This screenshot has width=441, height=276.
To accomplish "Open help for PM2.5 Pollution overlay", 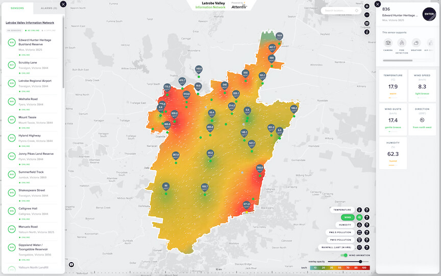I will [x=367, y=233].
